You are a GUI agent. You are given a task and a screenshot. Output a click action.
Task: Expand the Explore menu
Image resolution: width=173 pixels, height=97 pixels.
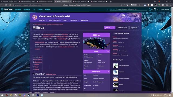coord(75,20)
